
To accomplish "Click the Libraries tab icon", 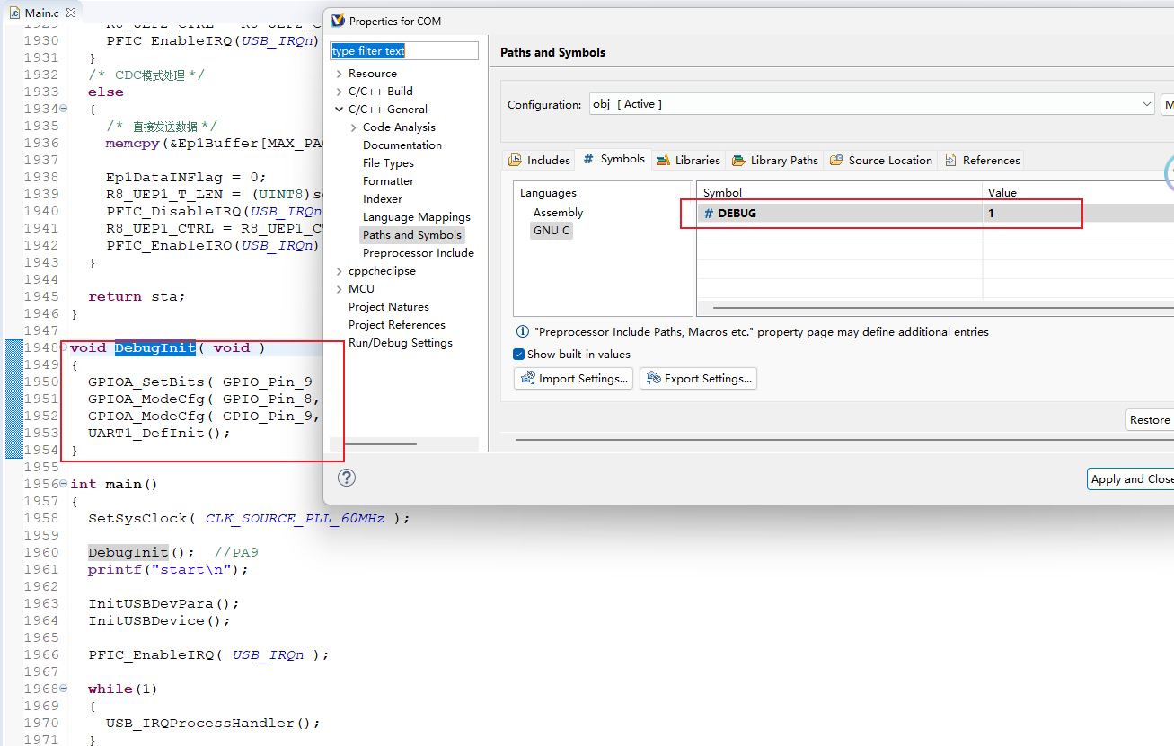I will (663, 160).
